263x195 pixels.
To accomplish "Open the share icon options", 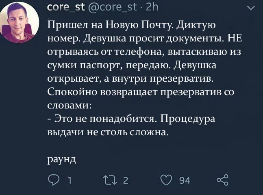I will click(x=222, y=180).
